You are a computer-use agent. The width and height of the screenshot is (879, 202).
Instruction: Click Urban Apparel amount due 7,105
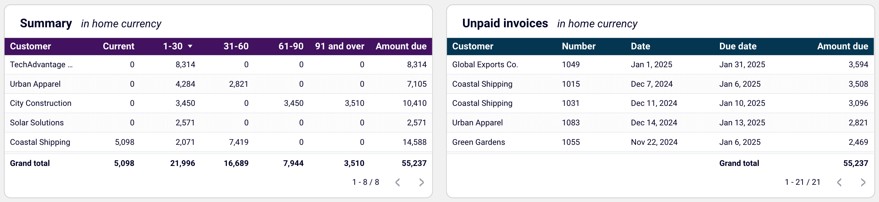pyautogui.click(x=417, y=84)
